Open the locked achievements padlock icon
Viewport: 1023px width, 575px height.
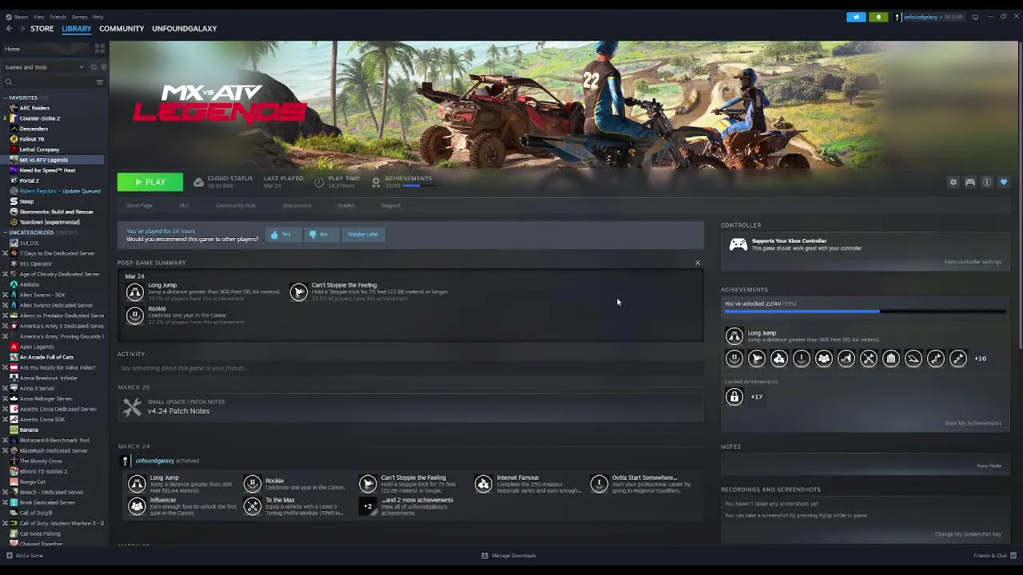[x=734, y=397]
